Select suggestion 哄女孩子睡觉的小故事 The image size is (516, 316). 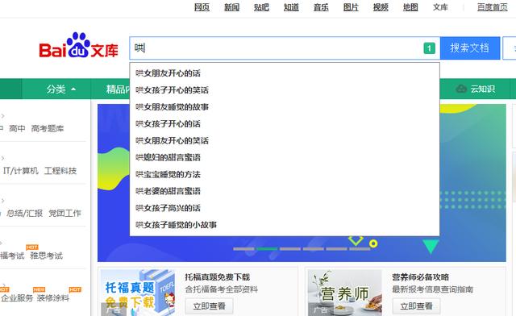(285, 225)
